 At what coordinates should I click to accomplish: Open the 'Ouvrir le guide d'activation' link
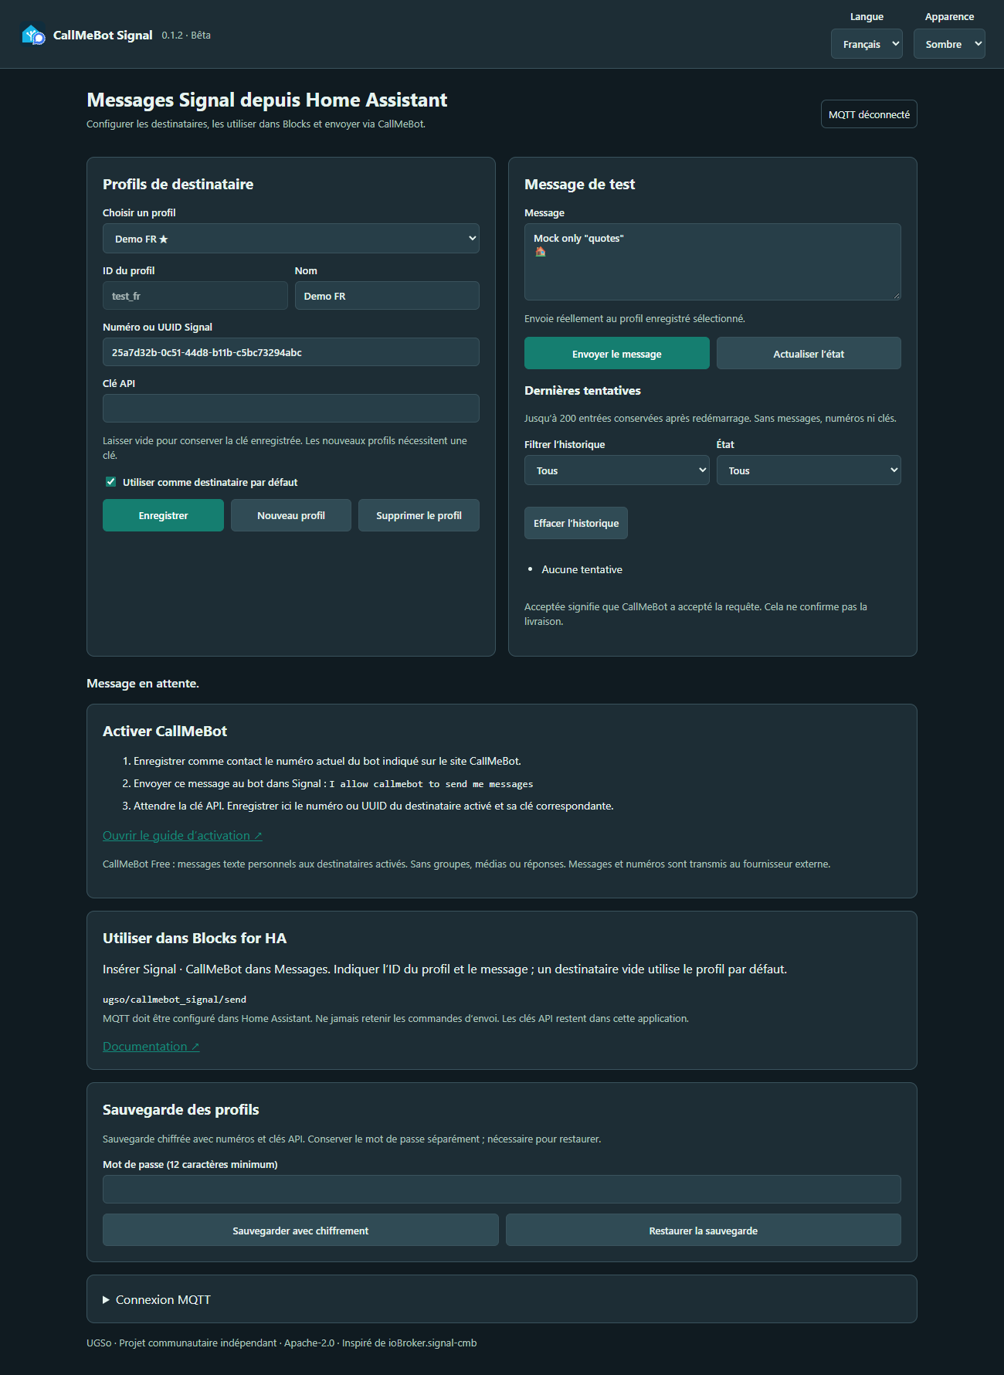click(182, 836)
